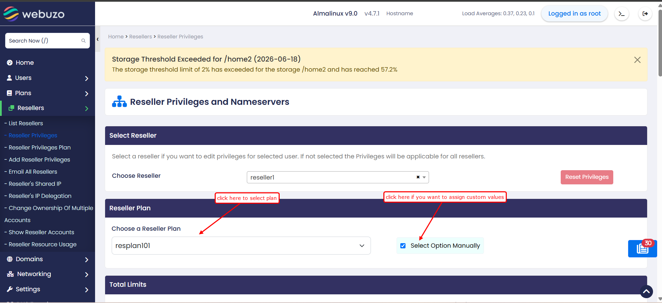The height and width of the screenshot is (303, 662).
Task: Open the blue tasks widget with 30 badge
Action: pyautogui.click(x=642, y=248)
